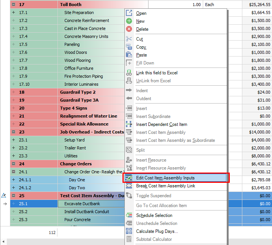Click the Insert Dependent Cost Item icon
The width and height of the screenshot is (272, 245).
point(129,124)
